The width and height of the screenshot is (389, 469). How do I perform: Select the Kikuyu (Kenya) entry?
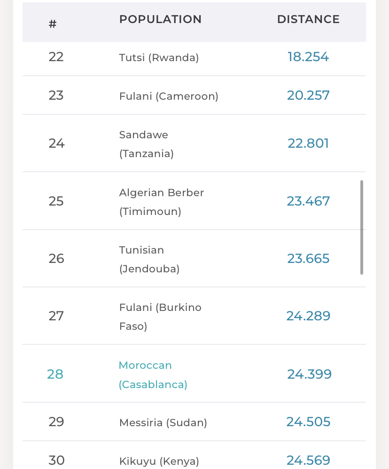[x=159, y=461]
